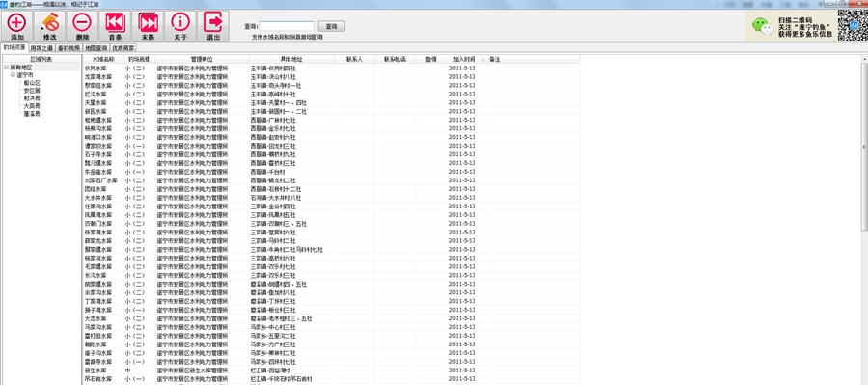Click the vertical scrollbar up arrow
The width and height of the screenshot is (868, 385).
[x=865, y=58]
